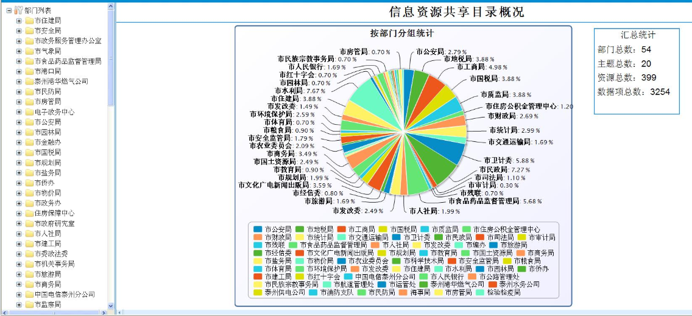Click the folder icon beside 电子政务中心
The image size is (692, 316).
pyautogui.click(x=29, y=112)
